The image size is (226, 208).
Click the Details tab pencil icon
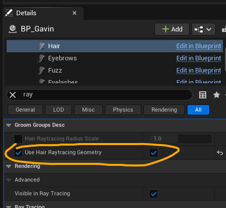pos(9,13)
